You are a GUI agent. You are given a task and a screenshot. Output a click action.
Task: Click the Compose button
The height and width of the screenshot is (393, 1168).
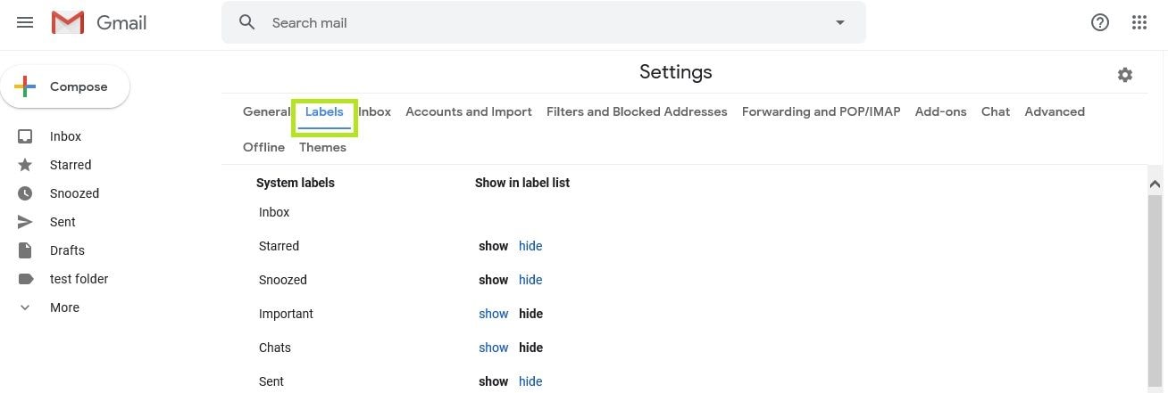coord(65,86)
